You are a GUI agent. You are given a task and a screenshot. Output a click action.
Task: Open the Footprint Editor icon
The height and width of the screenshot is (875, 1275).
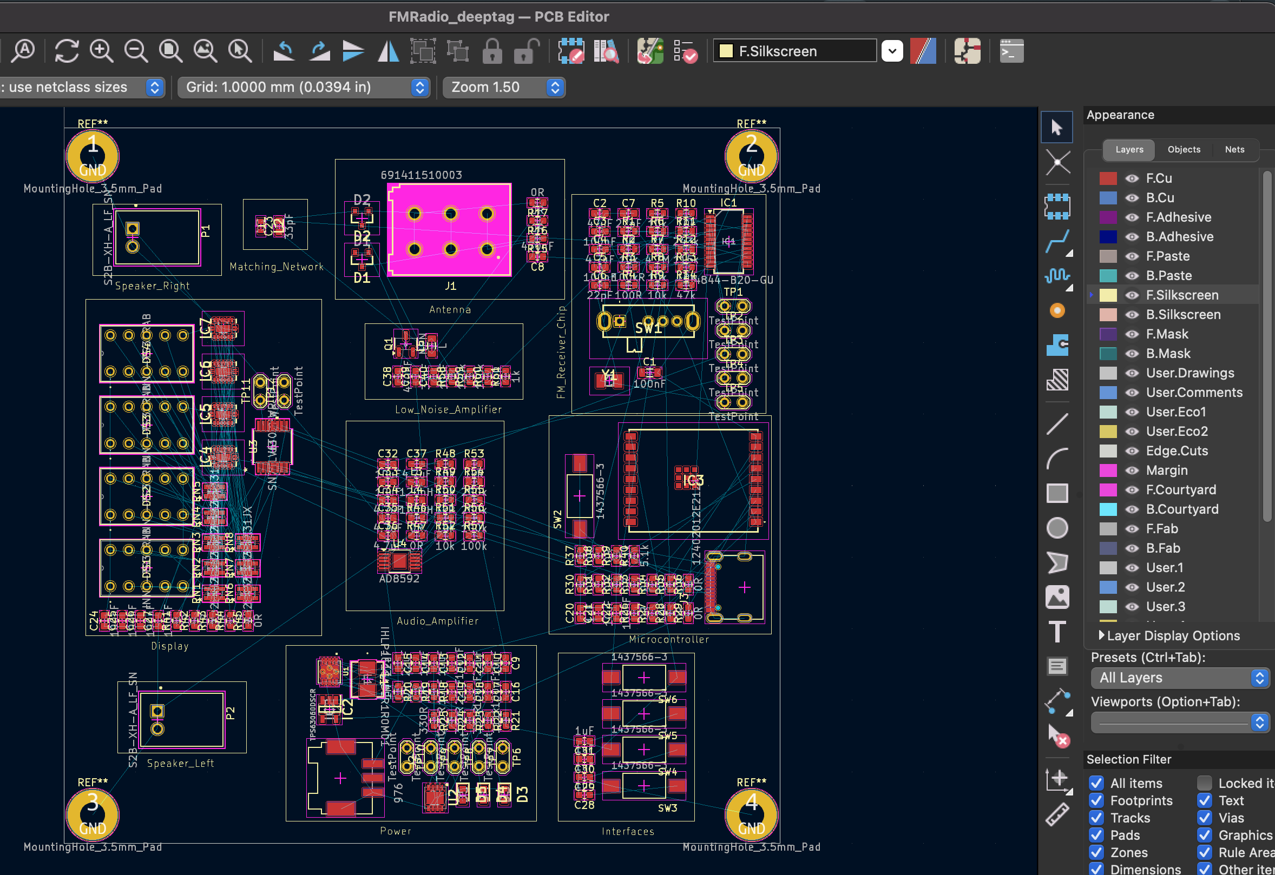571,51
